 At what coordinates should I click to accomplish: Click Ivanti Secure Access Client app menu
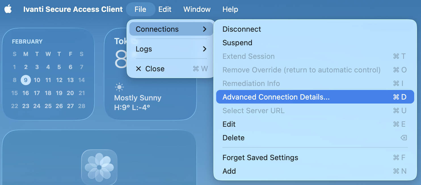pyautogui.click(x=73, y=9)
